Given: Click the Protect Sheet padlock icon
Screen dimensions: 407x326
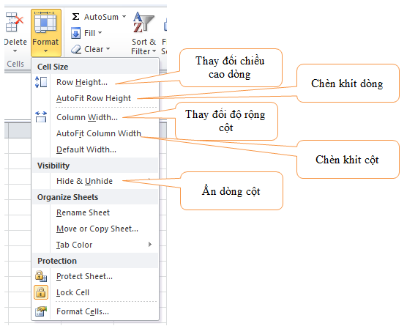Looking at the screenshot, I should [x=41, y=276].
